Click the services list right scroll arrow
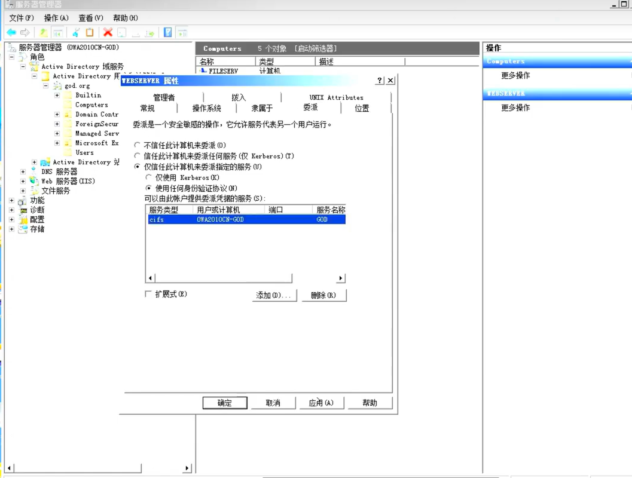 click(x=341, y=278)
